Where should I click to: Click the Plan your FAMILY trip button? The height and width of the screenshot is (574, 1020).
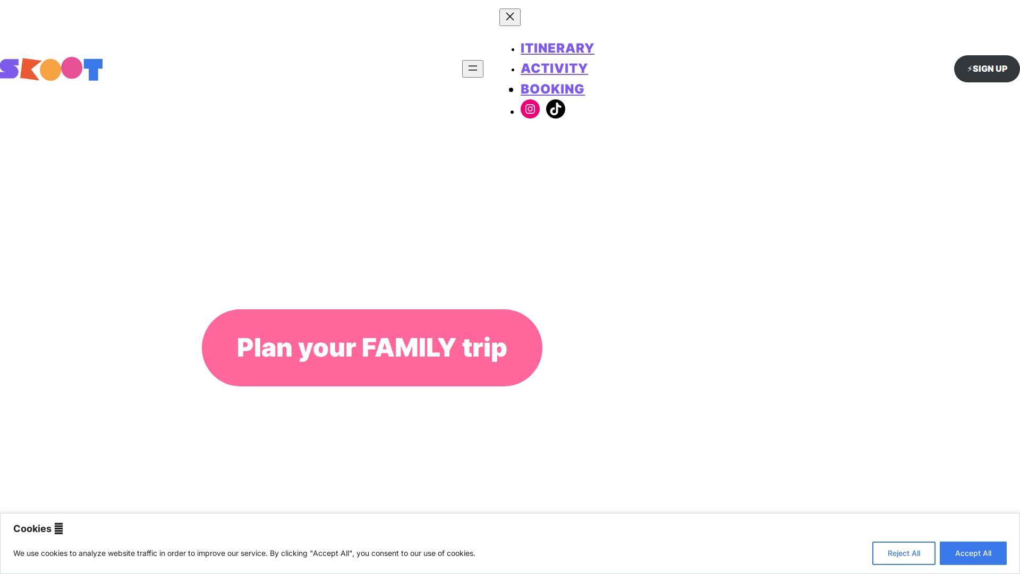coord(372,348)
